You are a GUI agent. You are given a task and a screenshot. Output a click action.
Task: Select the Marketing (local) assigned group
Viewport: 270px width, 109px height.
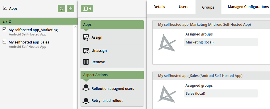tap(221, 42)
